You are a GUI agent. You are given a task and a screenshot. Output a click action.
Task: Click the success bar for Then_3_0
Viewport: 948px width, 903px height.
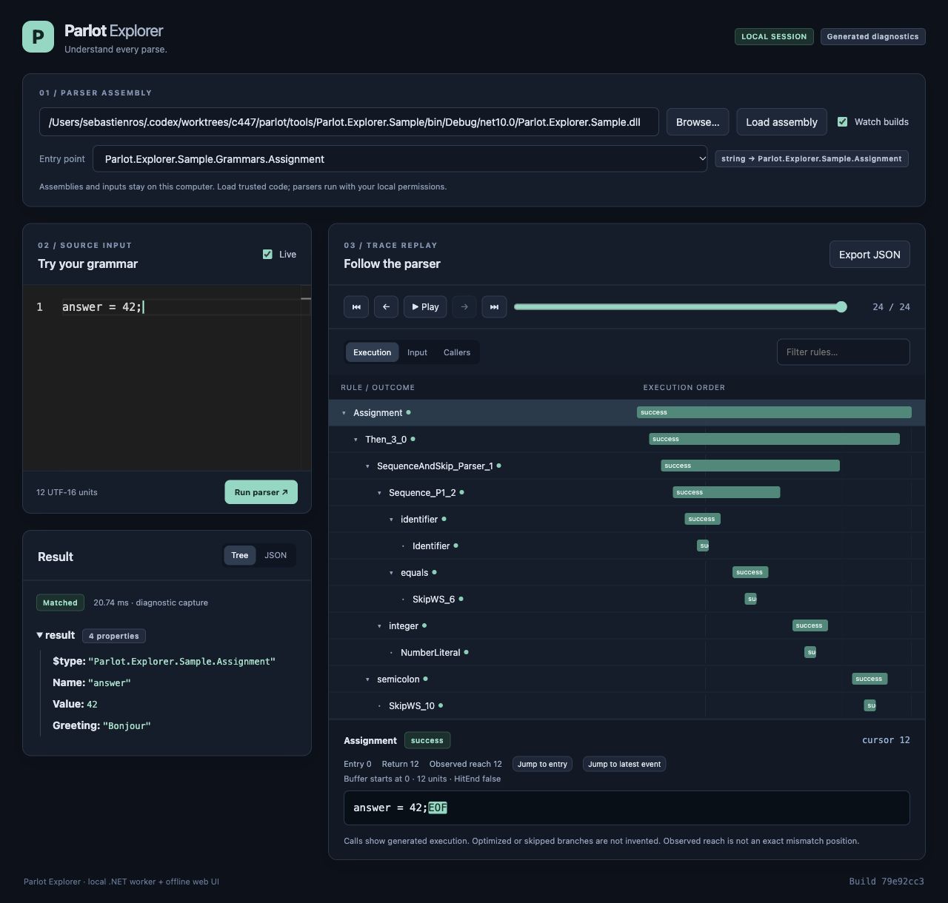[774, 439]
